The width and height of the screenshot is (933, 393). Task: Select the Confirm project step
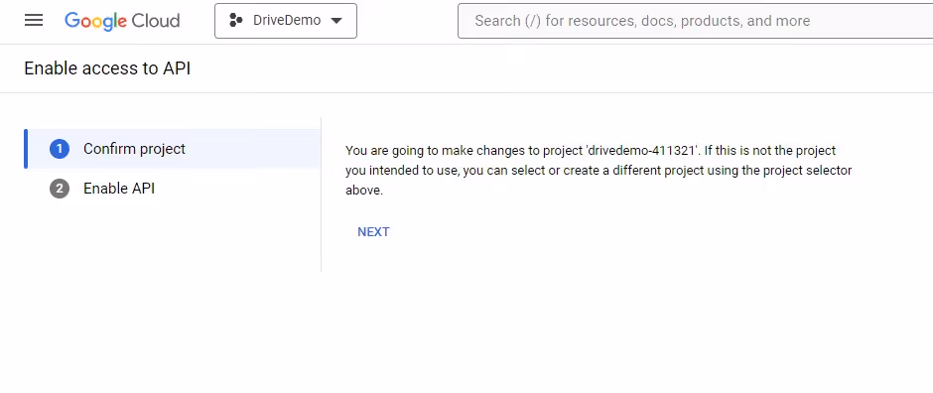coord(173,149)
